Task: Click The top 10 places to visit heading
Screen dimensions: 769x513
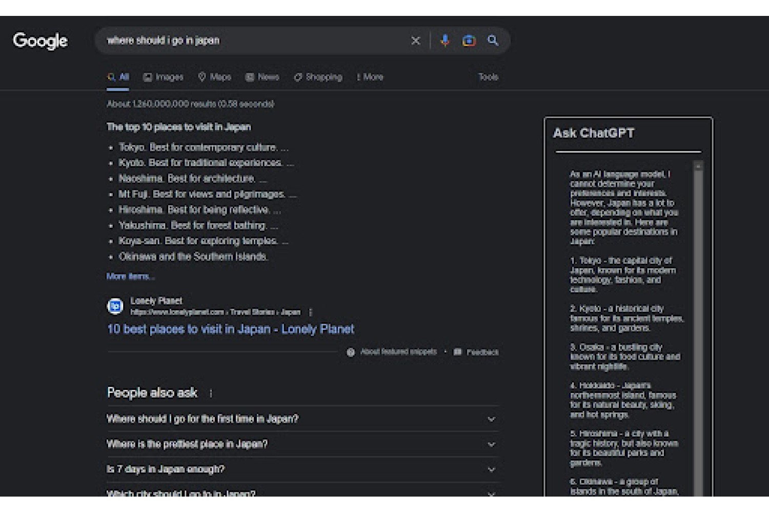Action: pyautogui.click(x=179, y=127)
